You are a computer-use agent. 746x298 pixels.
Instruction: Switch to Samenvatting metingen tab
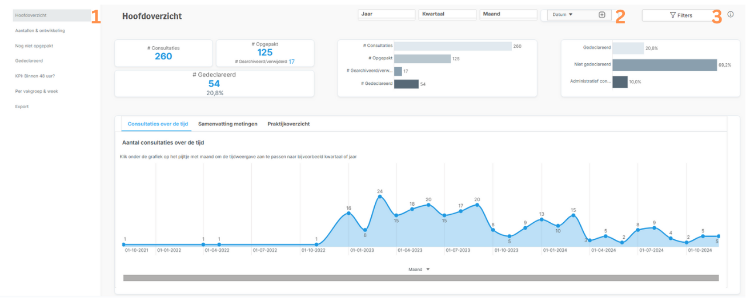coord(227,124)
